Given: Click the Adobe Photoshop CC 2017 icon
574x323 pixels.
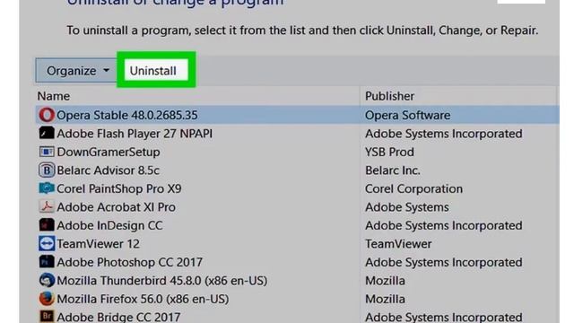Looking at the screenshot, I should pos(47,262).
